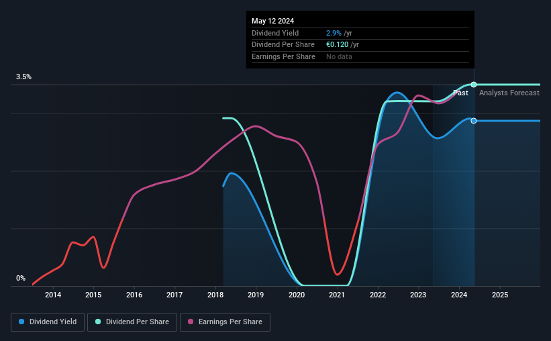Click the 2023 x-axis label

point(418,295)
